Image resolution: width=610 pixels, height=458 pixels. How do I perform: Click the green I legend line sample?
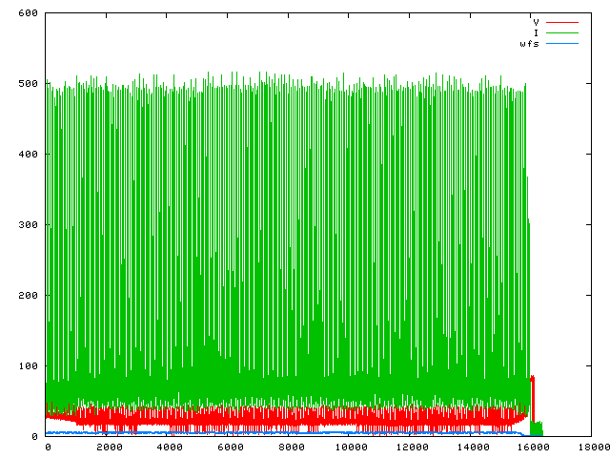562,32
